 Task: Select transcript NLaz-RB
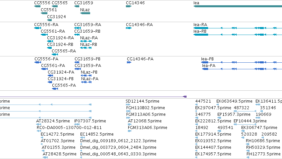(89, 45)
